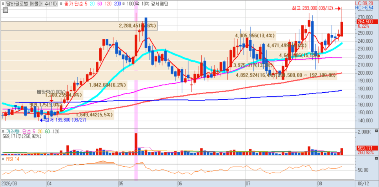Click the 4,005,956(13,4%) volume profile label

(x=255, y=36)
